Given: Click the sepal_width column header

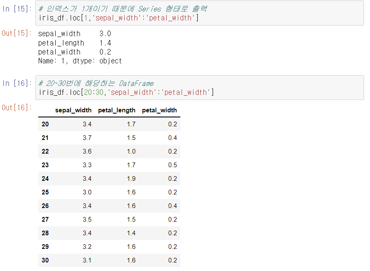Looking at the screenshot, I should (x=73, y=110).
